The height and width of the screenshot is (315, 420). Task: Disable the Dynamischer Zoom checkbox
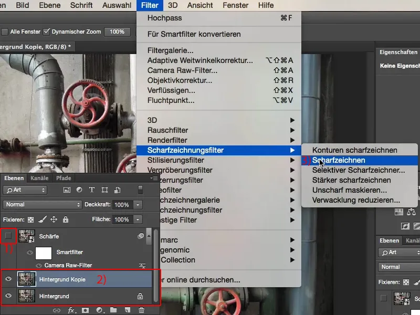(x=46, y=31)
